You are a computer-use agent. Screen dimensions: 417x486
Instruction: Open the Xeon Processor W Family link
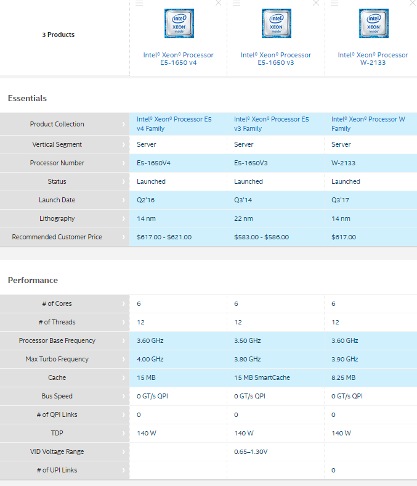click(368, 124)
